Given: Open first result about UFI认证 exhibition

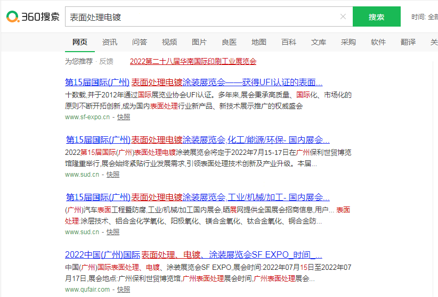Looking at the screenshot, I should (x=193, y=82).
